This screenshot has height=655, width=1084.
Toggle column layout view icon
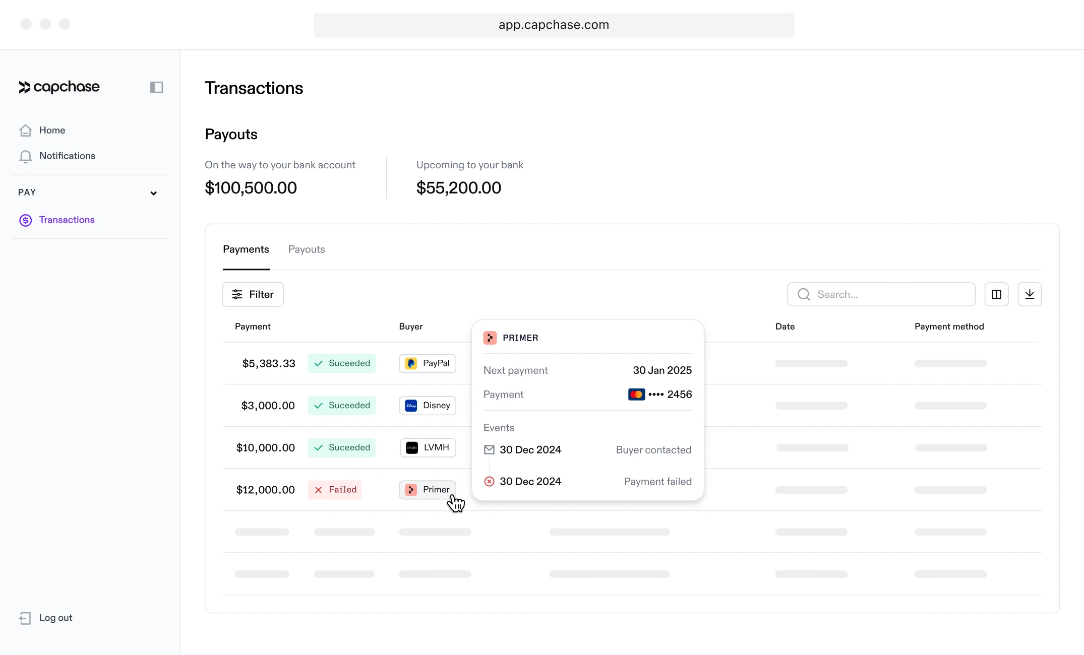pos(996,294)
